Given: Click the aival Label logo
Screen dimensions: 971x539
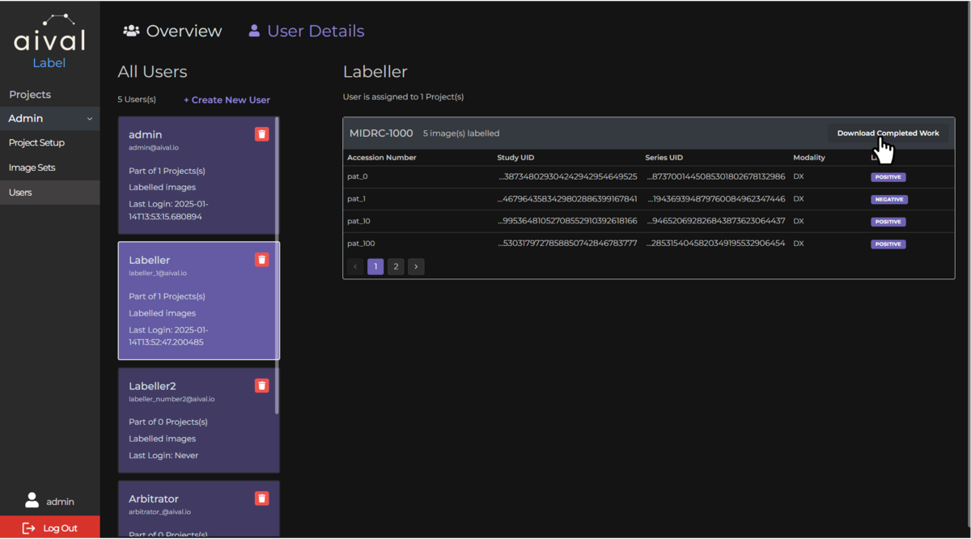Looking at the screenshot, I should click(x=49, y=36).
